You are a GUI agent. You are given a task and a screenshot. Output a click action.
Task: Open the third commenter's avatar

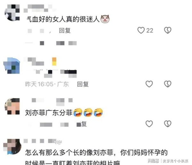pyautogui.click(x=12, y=106)
